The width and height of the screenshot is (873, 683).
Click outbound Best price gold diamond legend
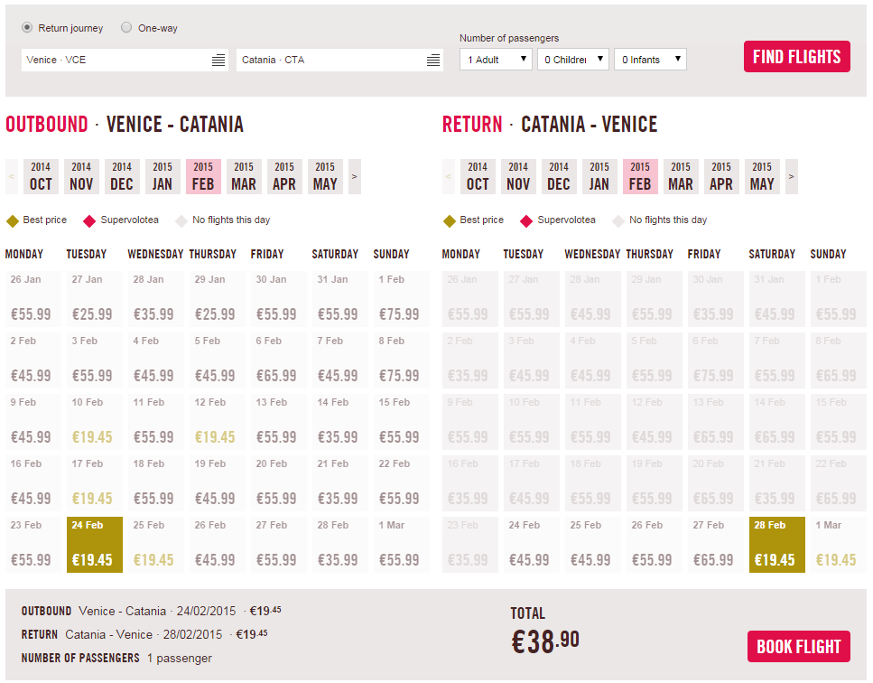[x=13, y=221]
